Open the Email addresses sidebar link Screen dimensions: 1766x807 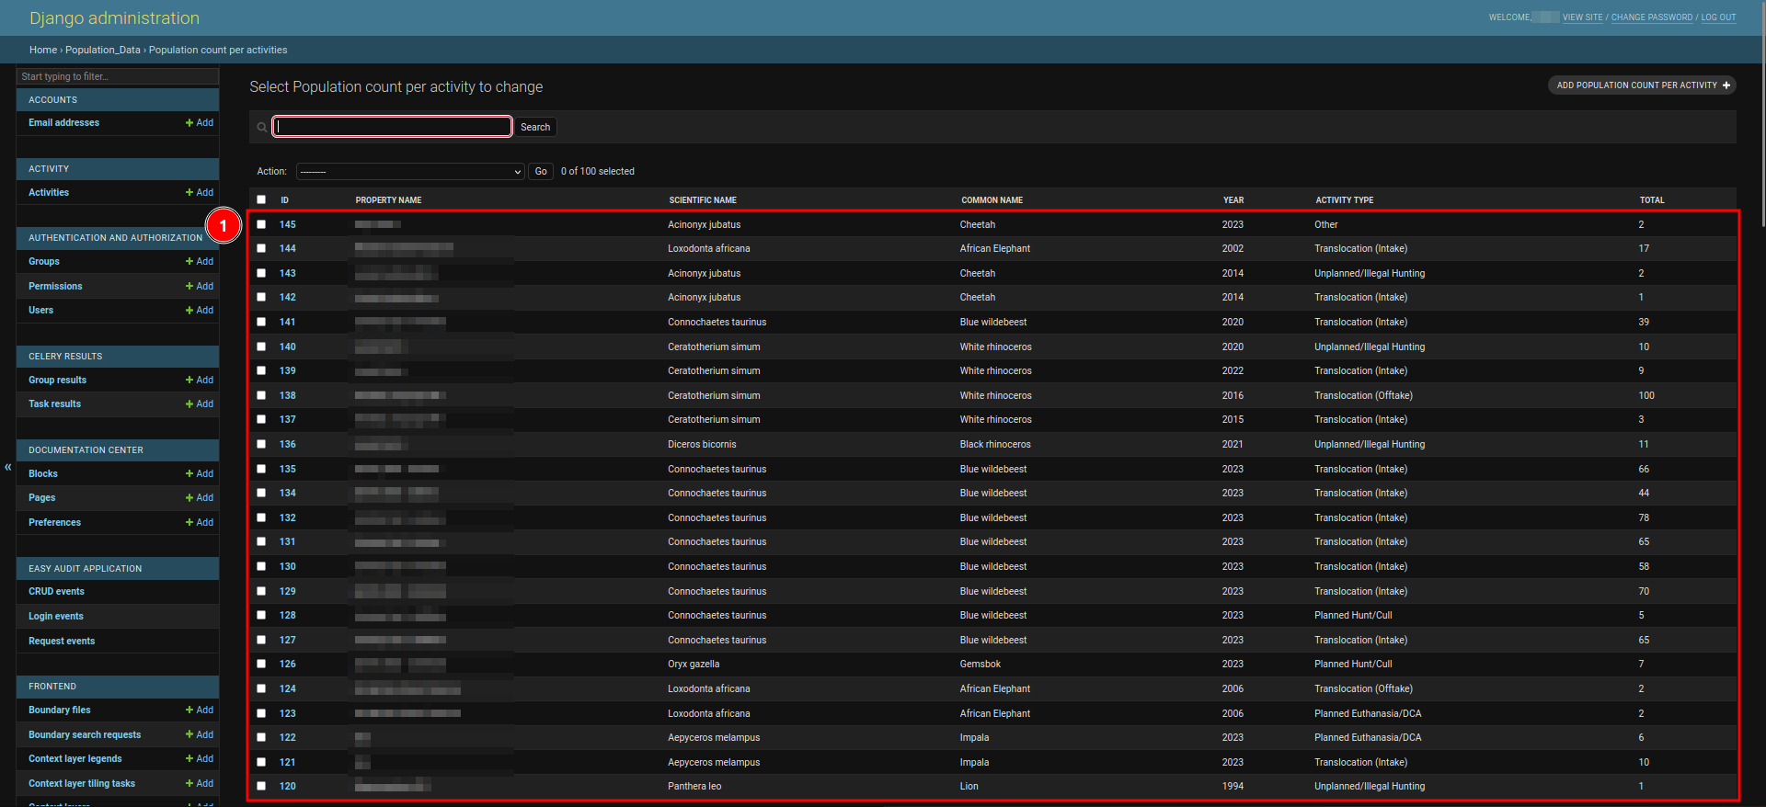tap(63, 123)
